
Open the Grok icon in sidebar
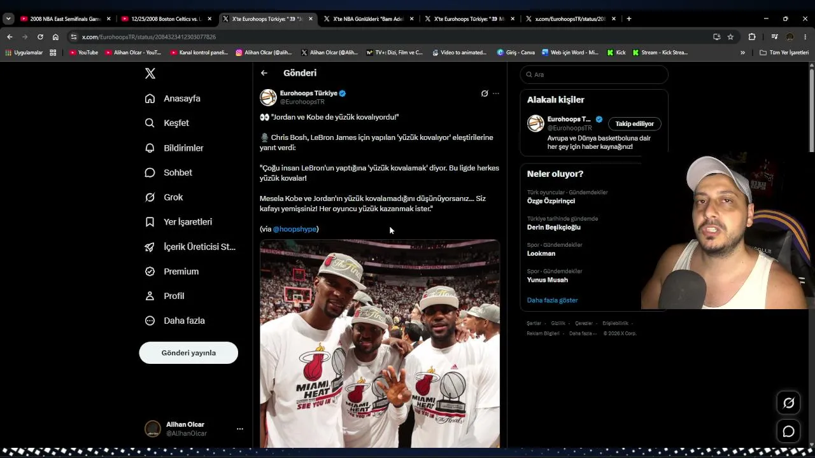coord(150,197)
